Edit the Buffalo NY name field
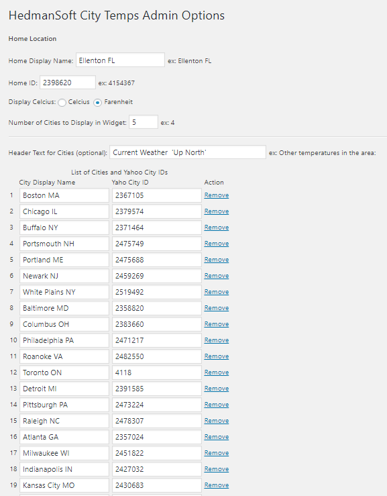This screenshot has height=496, width=387. (x=64, y=228)
